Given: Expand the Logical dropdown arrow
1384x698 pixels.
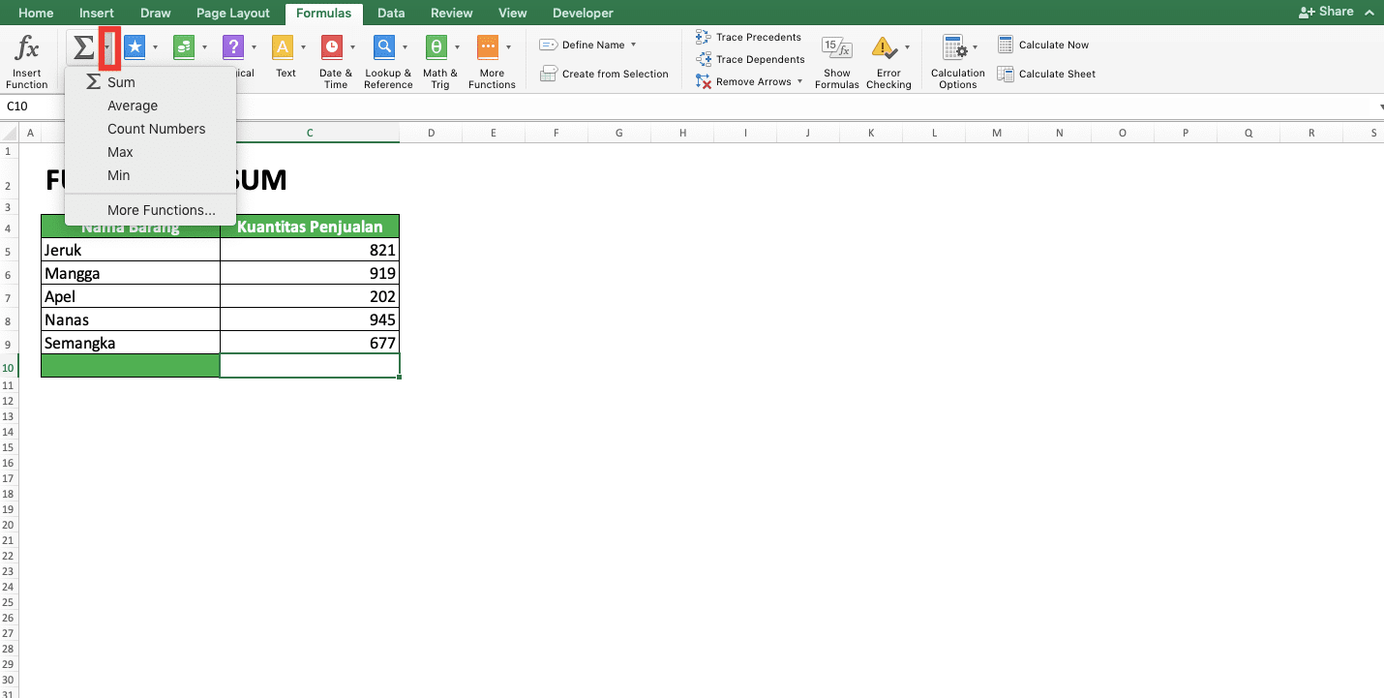Looking at the screenshot, I should point(255,46).
